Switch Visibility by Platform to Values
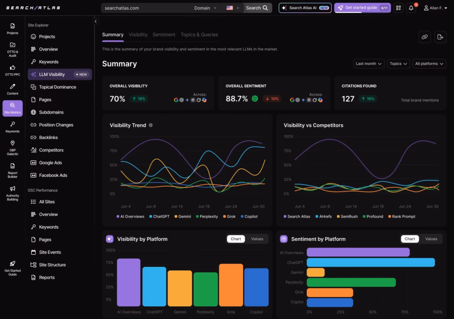The image size is (454, 319). [257, 239]
